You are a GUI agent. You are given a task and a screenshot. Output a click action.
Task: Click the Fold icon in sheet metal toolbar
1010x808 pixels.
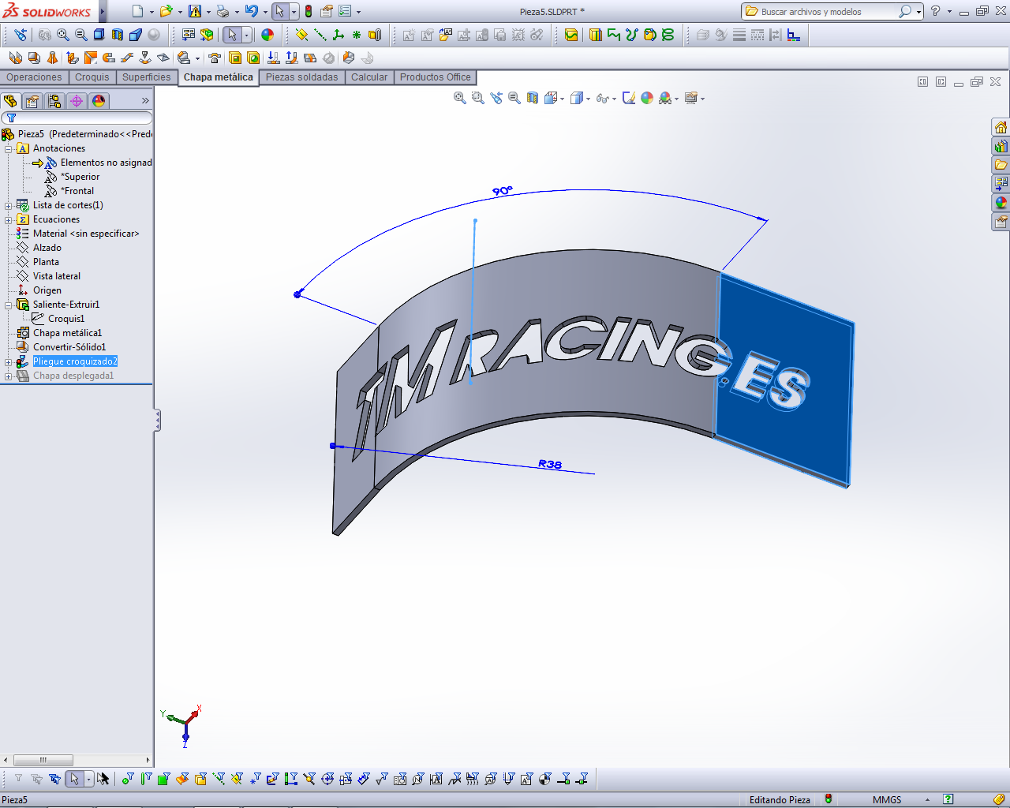click(291, 58)
